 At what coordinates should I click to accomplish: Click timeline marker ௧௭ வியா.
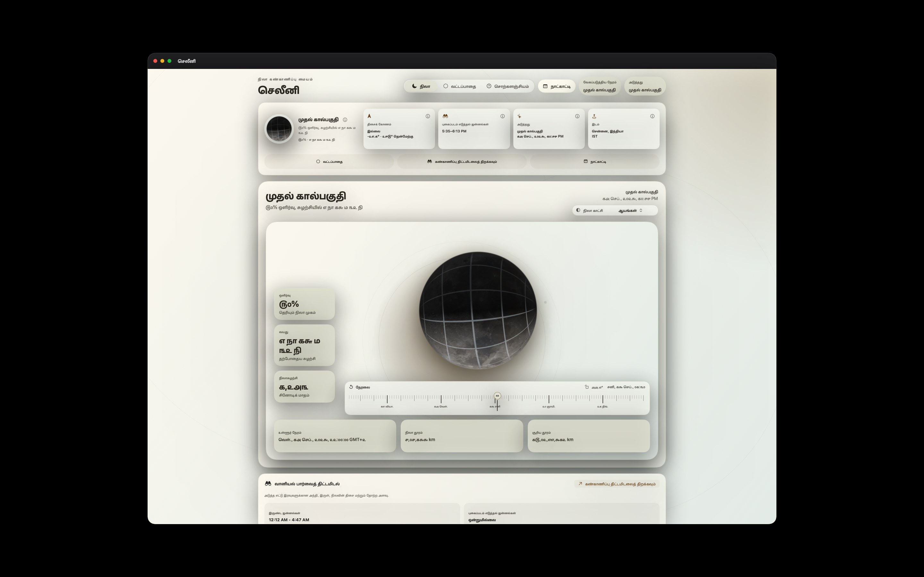[387, 406]
